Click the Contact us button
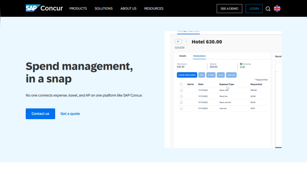 pyautogui.click(x=40, y=114)
